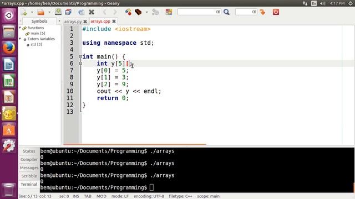
Task: Show previous sidebar tab with left arrow
Action: coord(21,21)
